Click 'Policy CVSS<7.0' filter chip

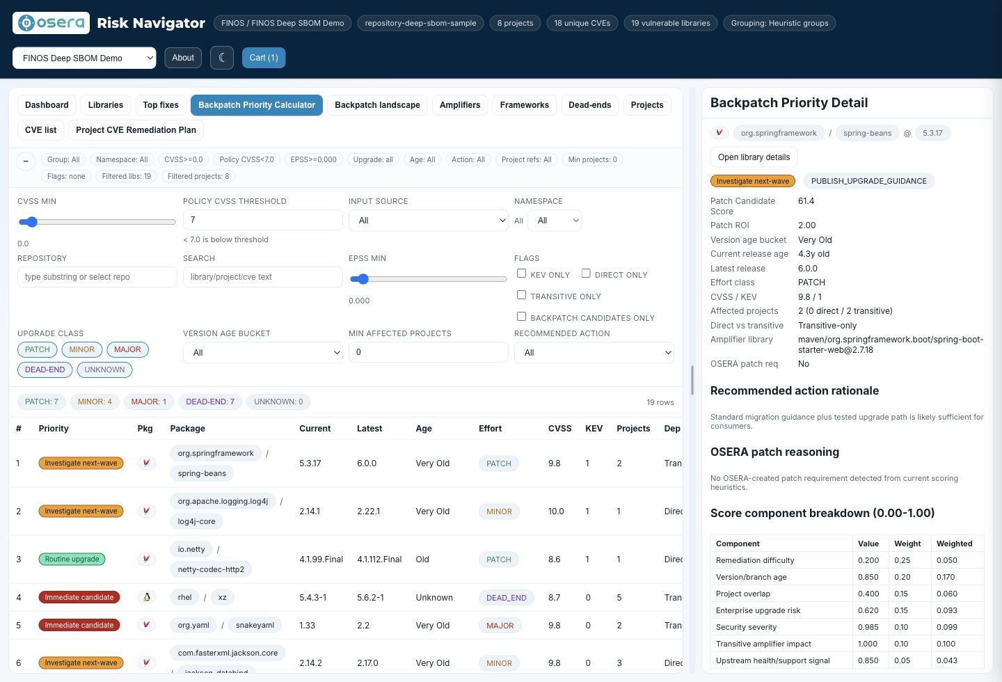click(x=247, y=159)
